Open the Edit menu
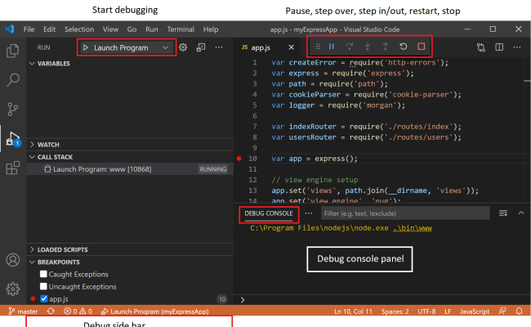 tap(50, 29)
